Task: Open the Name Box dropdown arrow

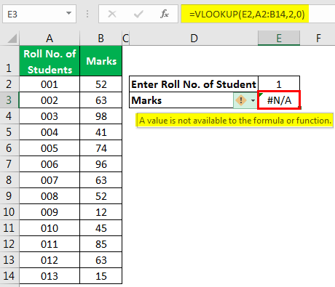Action: coord(69,13)
